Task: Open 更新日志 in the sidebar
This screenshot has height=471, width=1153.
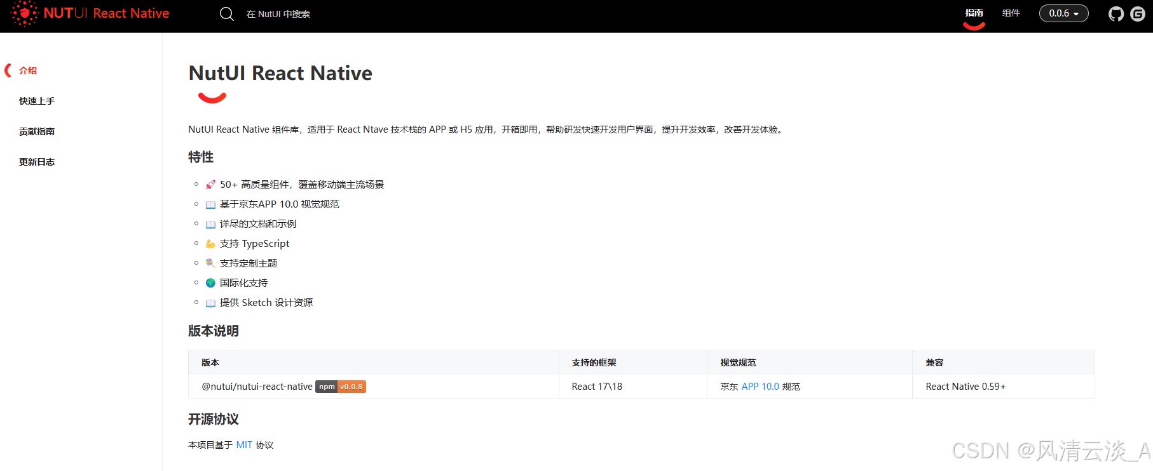Action: coord(37,162)
